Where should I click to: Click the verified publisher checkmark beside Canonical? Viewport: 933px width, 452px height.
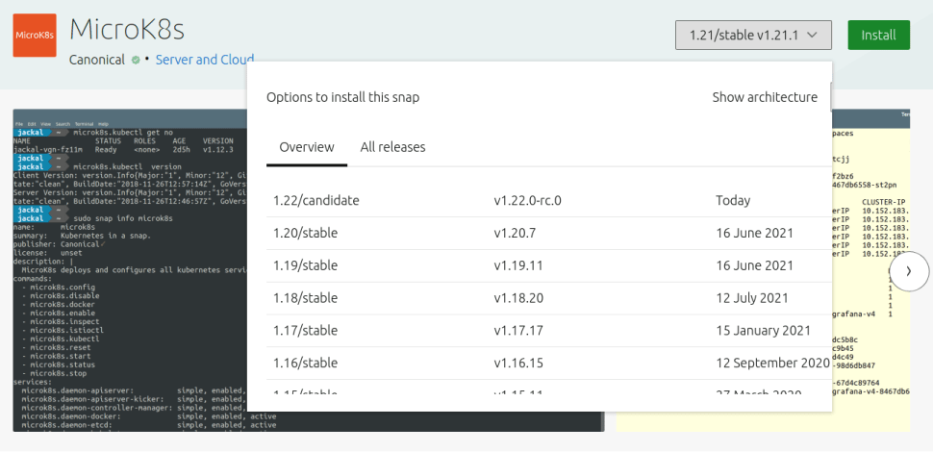click(x=136, y=60)
